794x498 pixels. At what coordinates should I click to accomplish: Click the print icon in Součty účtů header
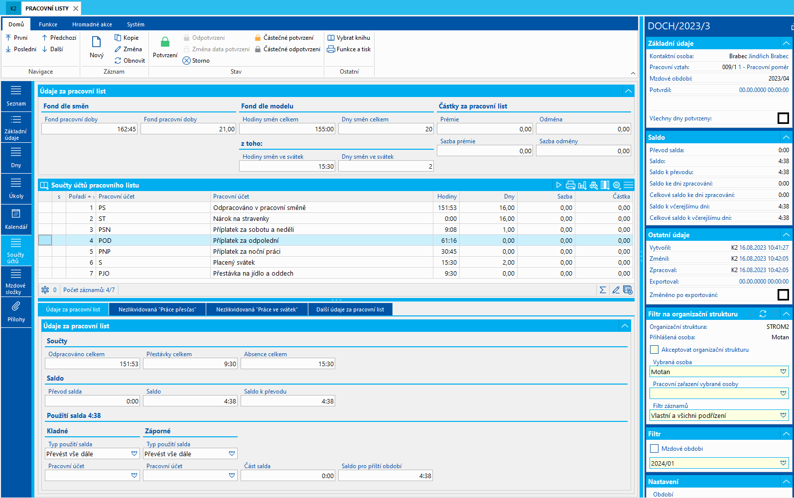pyautogui.click(x=570, y=185)
